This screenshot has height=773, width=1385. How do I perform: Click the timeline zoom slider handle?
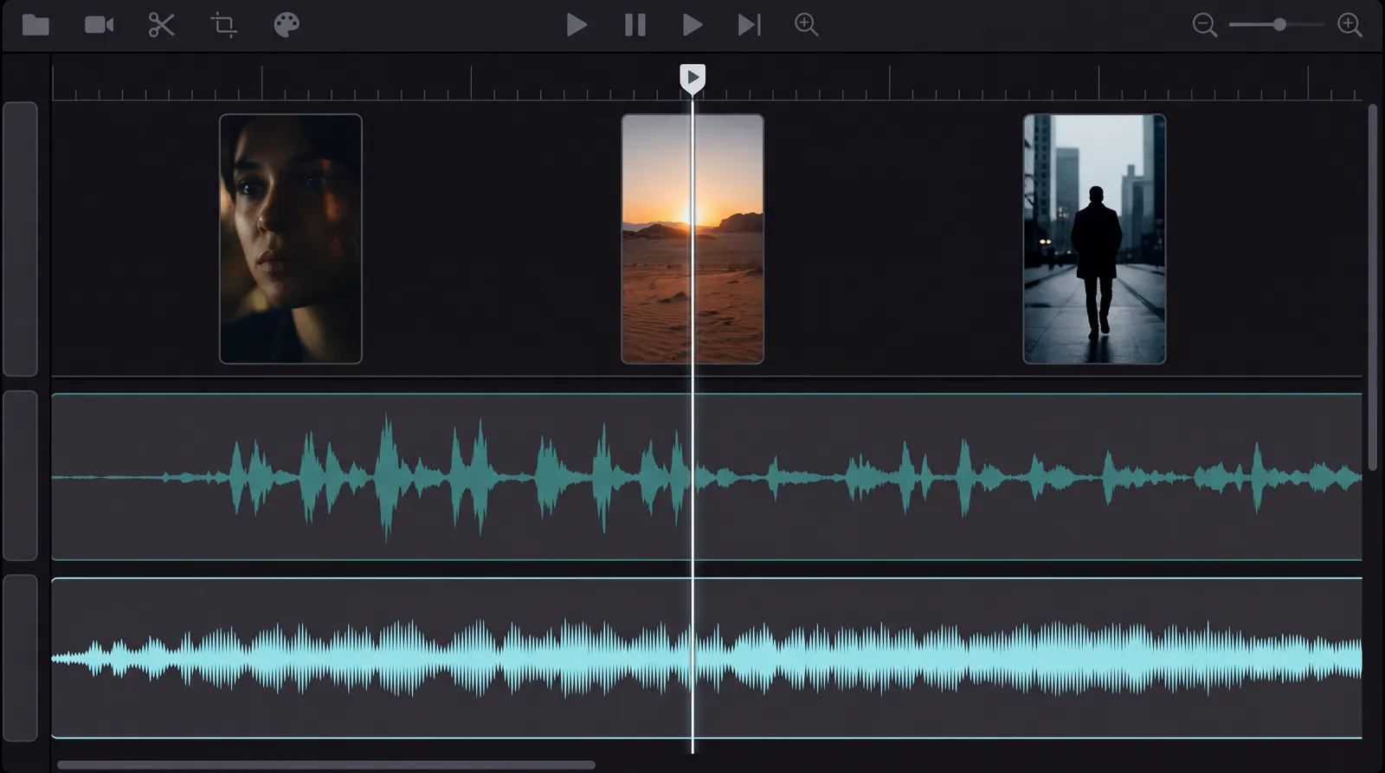[x=1279, y=24]
